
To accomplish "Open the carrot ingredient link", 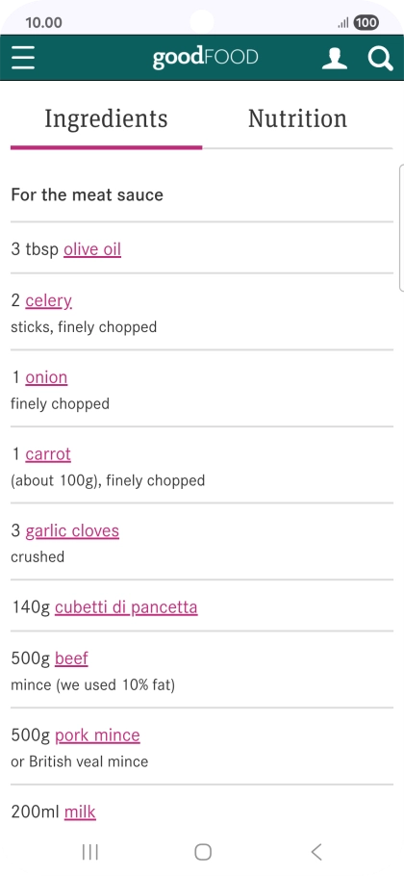I will pos(48,453).
